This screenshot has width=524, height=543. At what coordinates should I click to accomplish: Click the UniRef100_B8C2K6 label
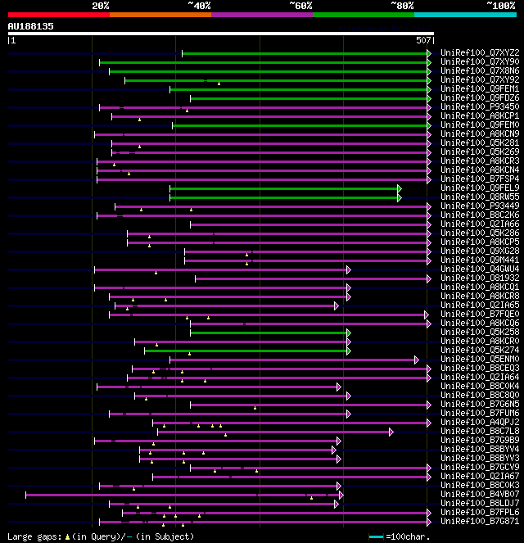pos(480,215)
